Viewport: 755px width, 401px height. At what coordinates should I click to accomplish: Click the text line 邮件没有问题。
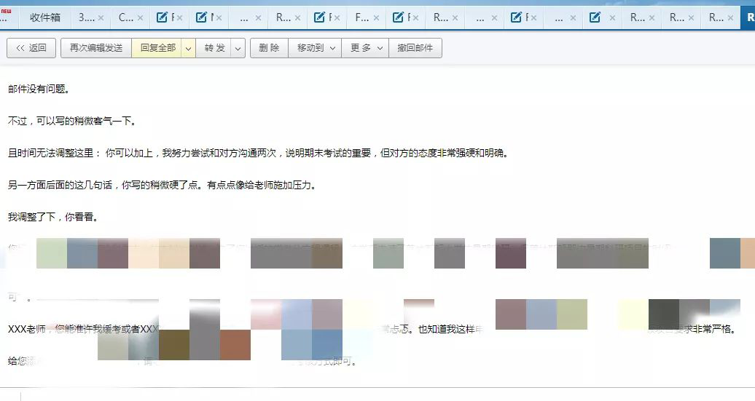39,89
